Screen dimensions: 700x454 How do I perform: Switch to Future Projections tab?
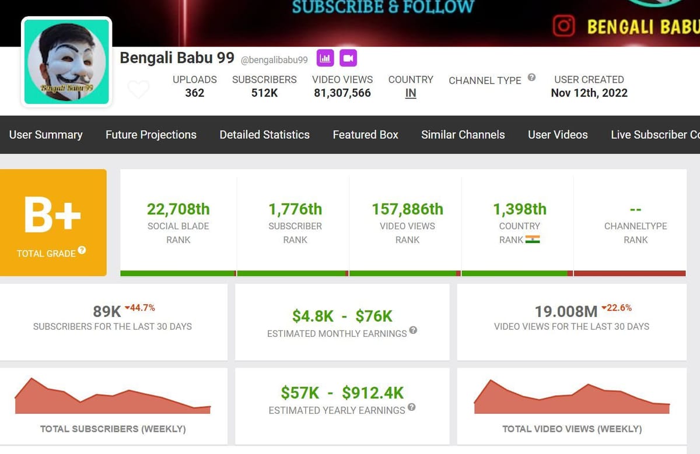coord(151,135)
